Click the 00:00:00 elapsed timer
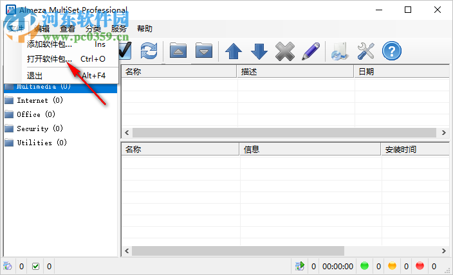This screenshot has height=275, width=453. (x=338, y=266)
